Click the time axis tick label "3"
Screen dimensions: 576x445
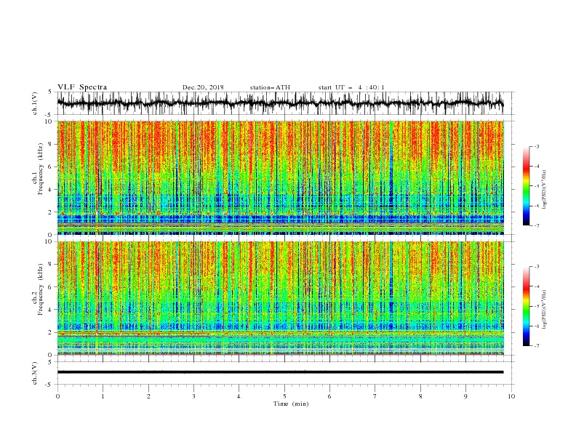click(x=193, y=396)
